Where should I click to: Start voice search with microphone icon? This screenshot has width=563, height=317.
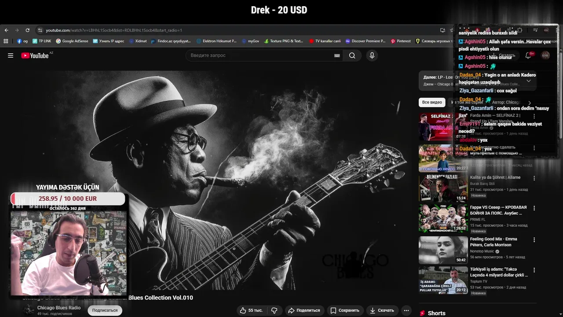click(372, 55)
